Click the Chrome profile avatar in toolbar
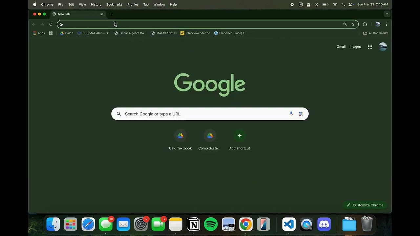420x236 pixels. pos(378,24)
